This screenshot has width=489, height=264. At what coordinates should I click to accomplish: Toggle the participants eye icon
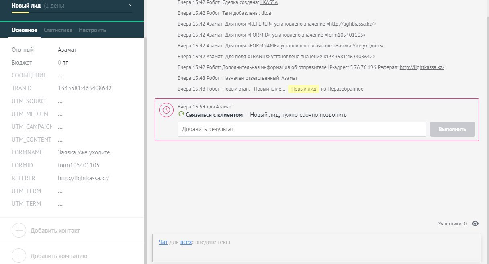[x=475, y=224]
